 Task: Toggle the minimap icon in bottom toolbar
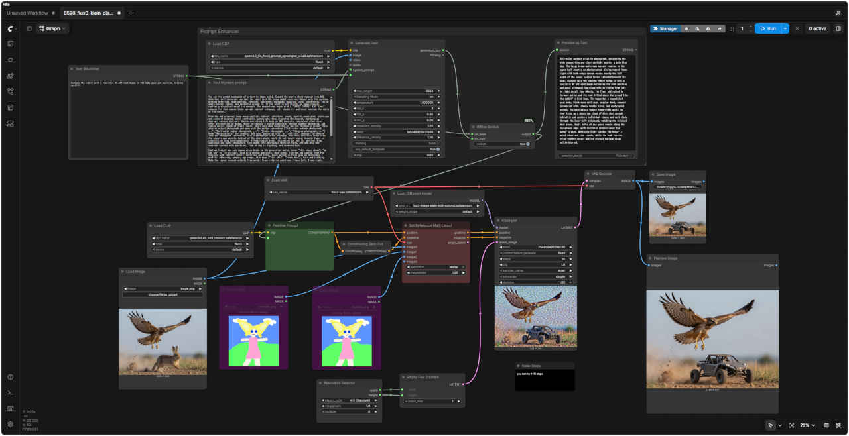tap(826, 425)
